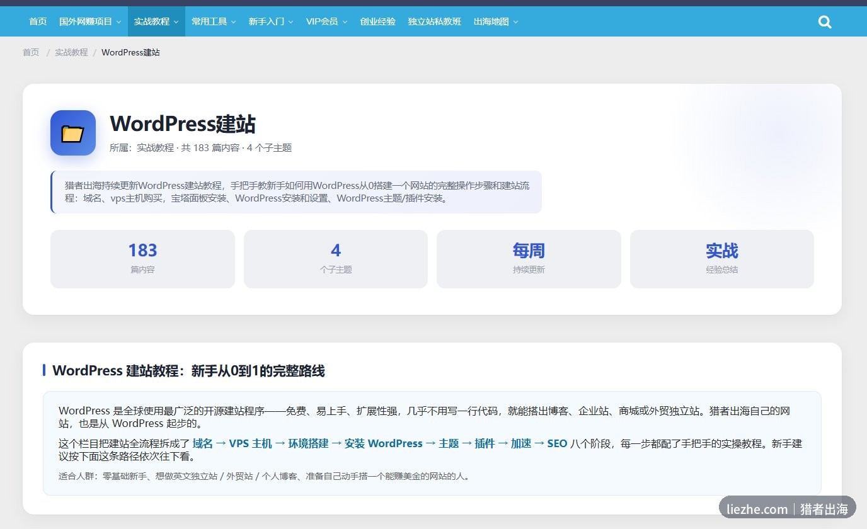Click the VPS 主机 roadmap link
867x529 pixels.
click(250, 443)
